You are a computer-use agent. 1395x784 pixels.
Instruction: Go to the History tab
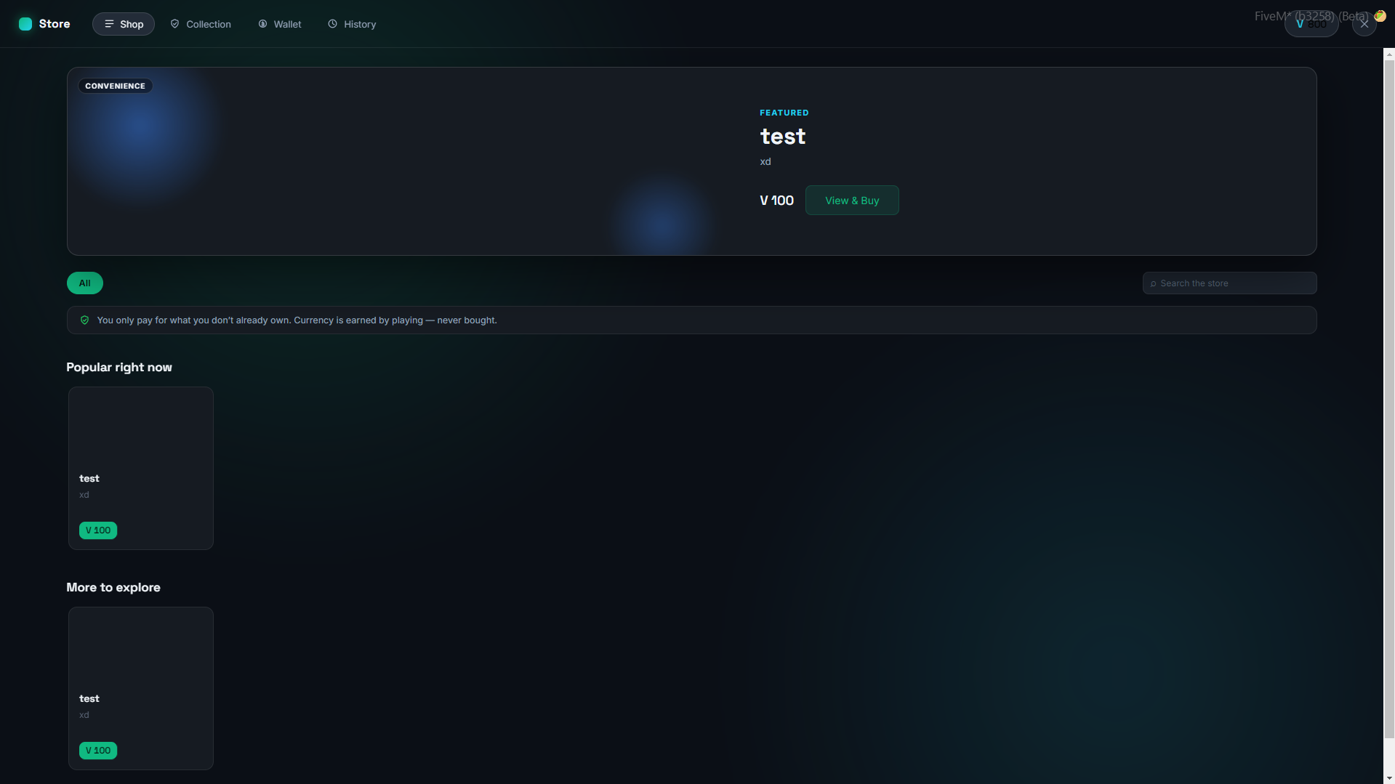[352, 24]
